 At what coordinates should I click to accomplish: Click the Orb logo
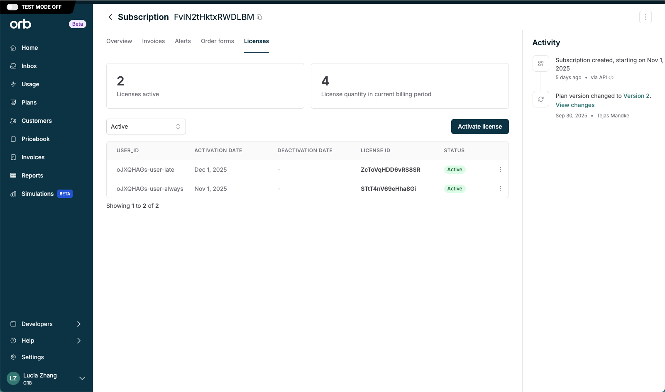coord(21,24)
